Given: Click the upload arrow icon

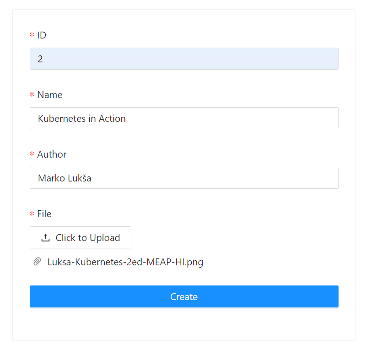Looking at the screenshot, I should (45, 238).
